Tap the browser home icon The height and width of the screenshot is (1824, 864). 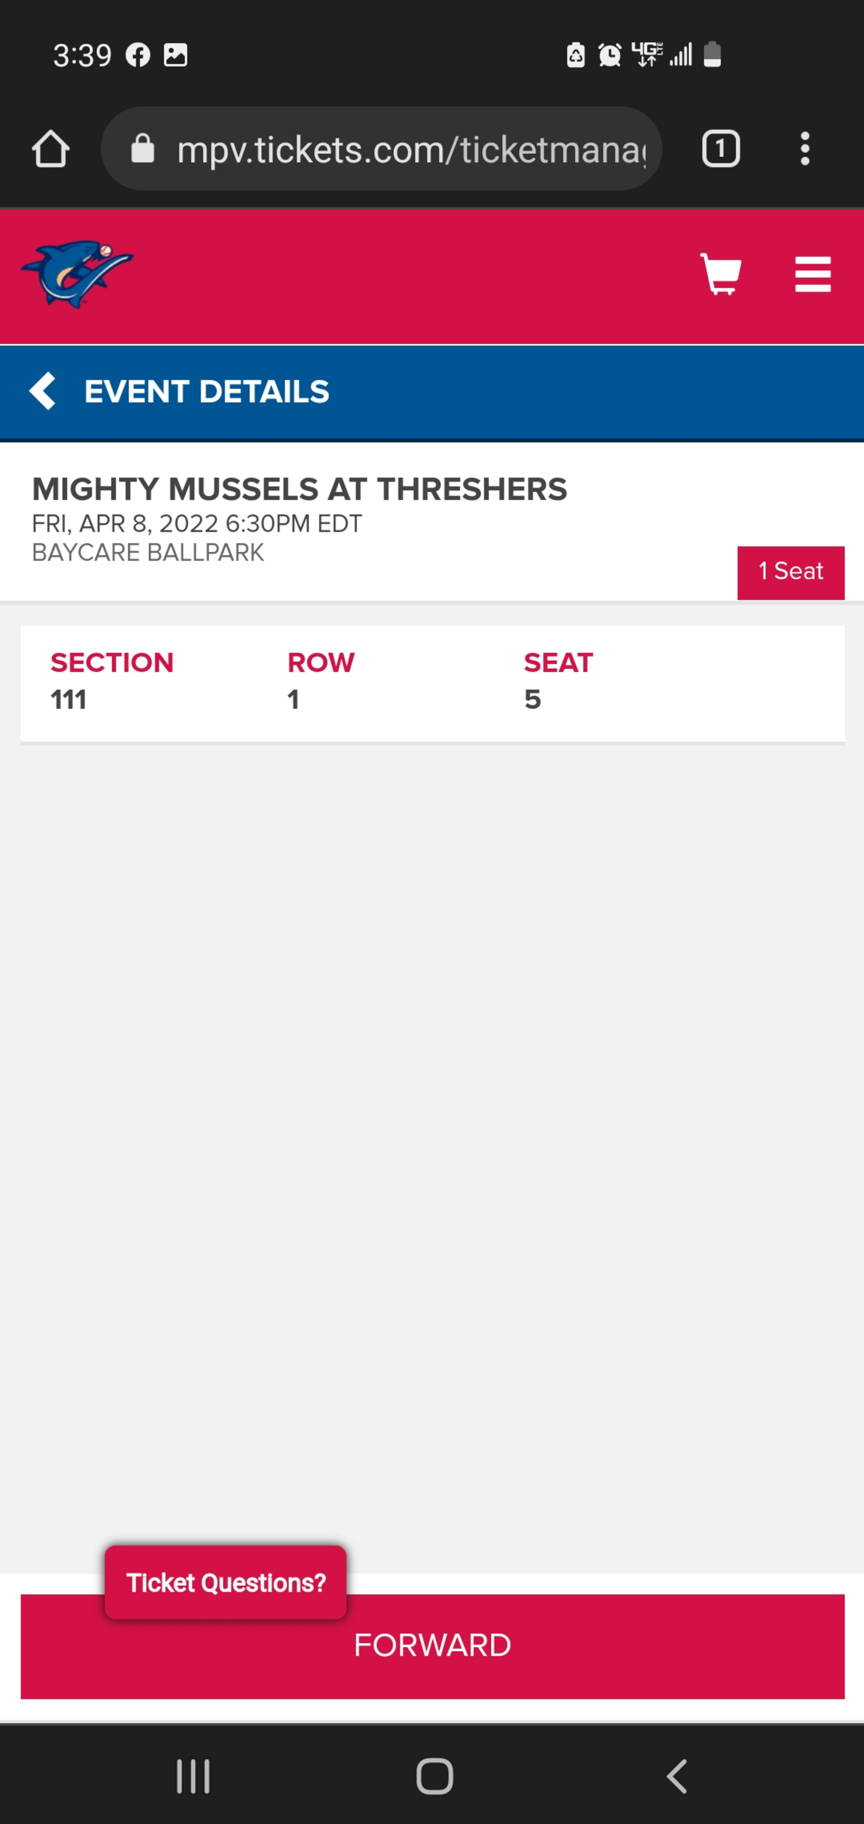click(x=50, y=149)
